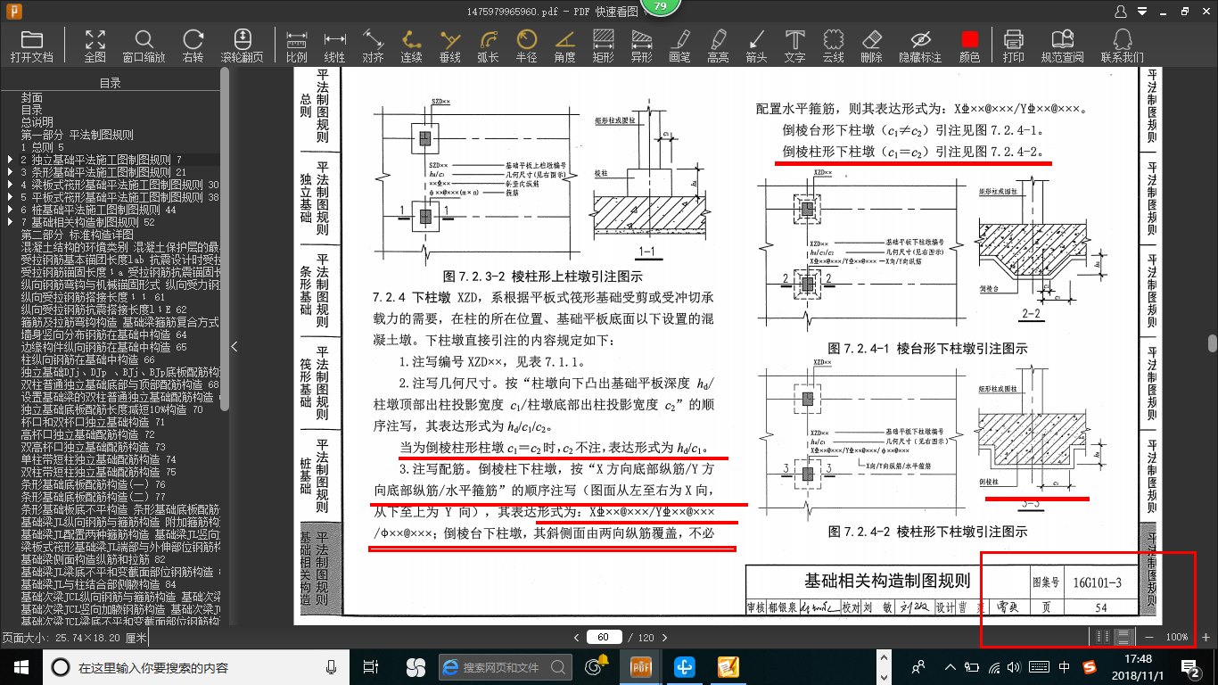Screen dimensions: 1218x685
Task: Select the 弧长 arc length tool
Action: pyautogui.click(x=488, y=46)
